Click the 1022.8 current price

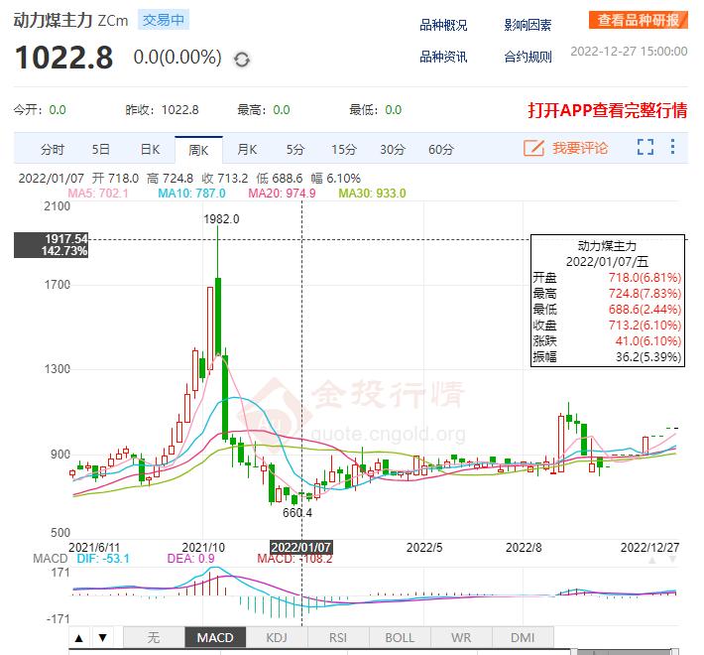[63, 58]
